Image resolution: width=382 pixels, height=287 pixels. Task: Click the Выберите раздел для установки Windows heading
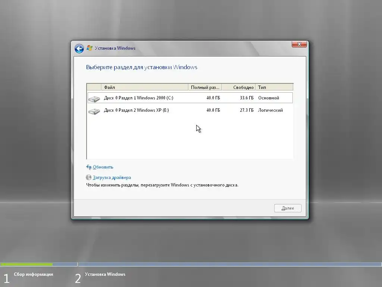[141, 67]
